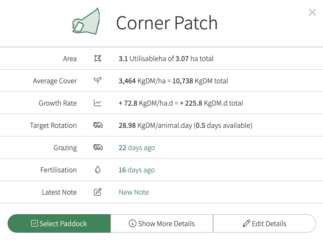
Task: Click the Area polygon icon
Action: 98,59
